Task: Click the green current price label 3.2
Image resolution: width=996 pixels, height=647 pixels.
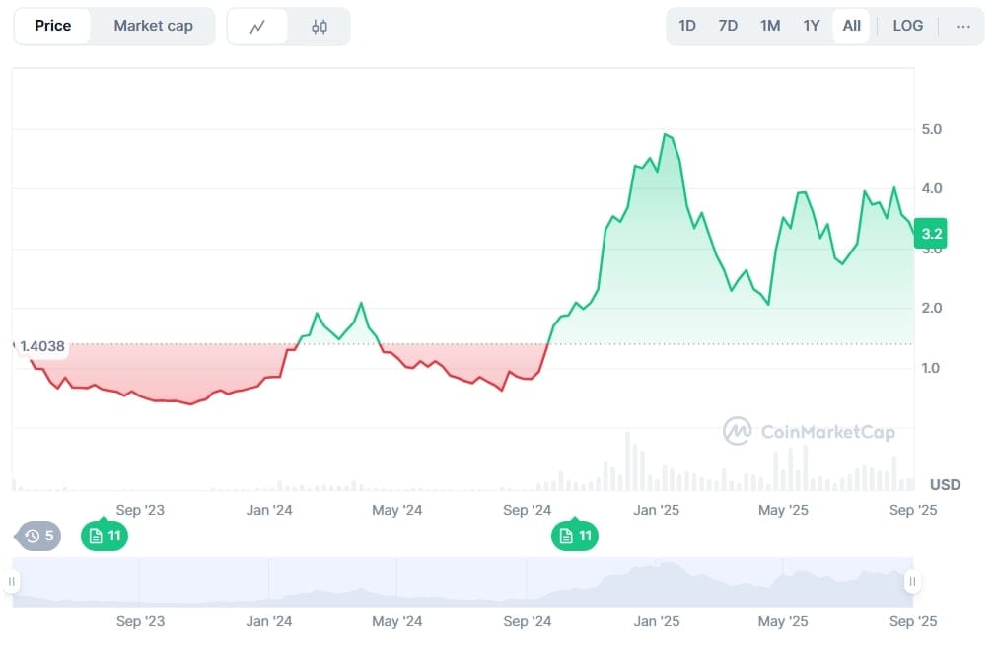Action: [x=930, y=233]
